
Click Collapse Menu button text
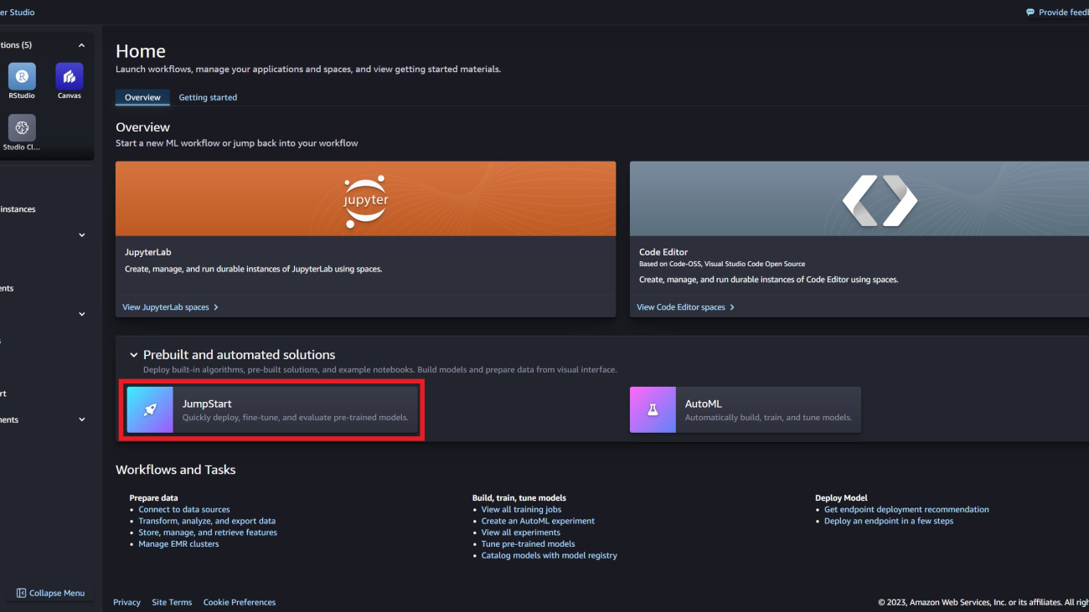tap(57, 593)
